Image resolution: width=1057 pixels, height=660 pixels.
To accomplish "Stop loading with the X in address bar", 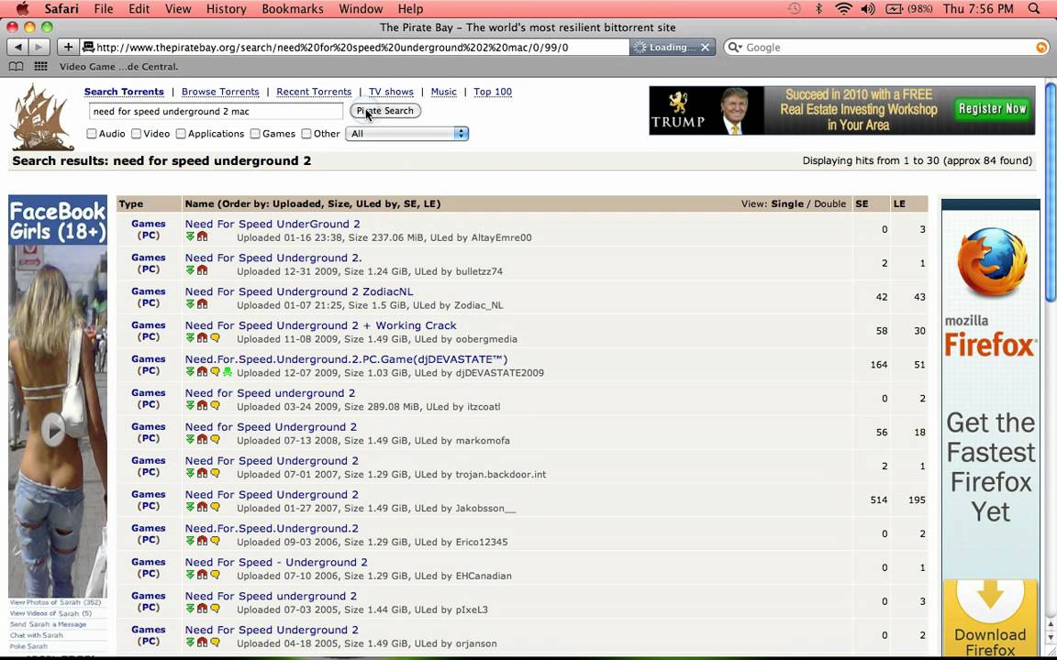I will pyautogui.click(x=705, y=47).
